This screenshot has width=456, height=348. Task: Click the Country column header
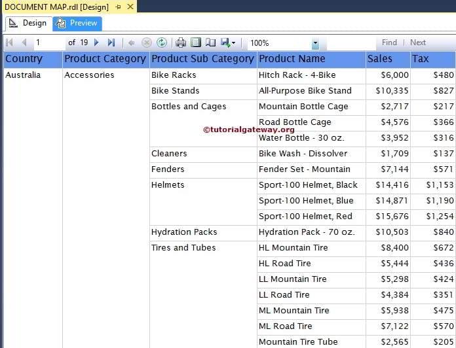point(33,60)
